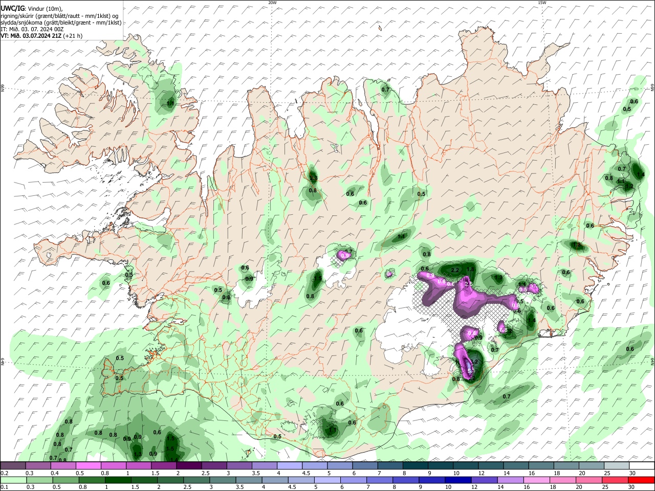
Task: Select rain legend swatch between 2 and 2.5
Action: point(170,480)
